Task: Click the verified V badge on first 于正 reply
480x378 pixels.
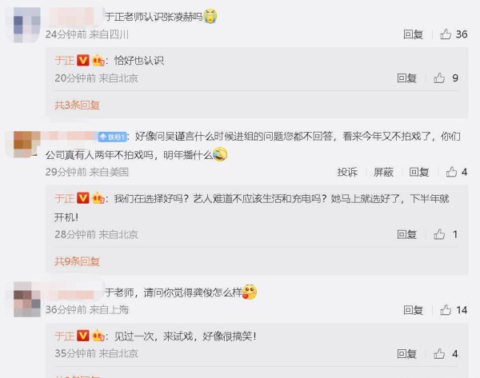Action: 83,60
